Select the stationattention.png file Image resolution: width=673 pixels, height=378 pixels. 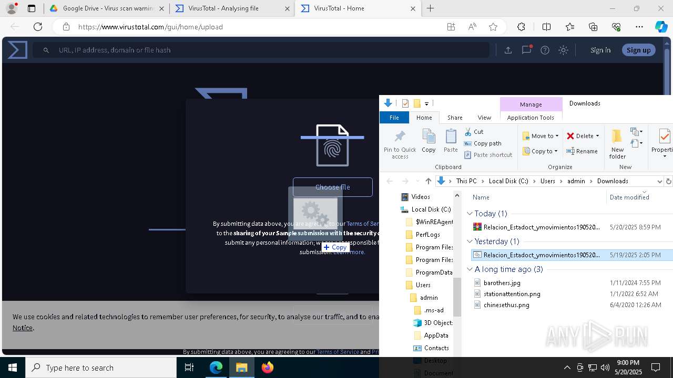pos(512,294)
